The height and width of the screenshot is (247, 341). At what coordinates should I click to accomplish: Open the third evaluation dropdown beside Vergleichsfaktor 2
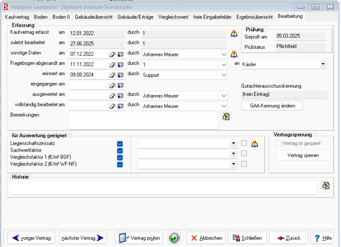(234, 165)
